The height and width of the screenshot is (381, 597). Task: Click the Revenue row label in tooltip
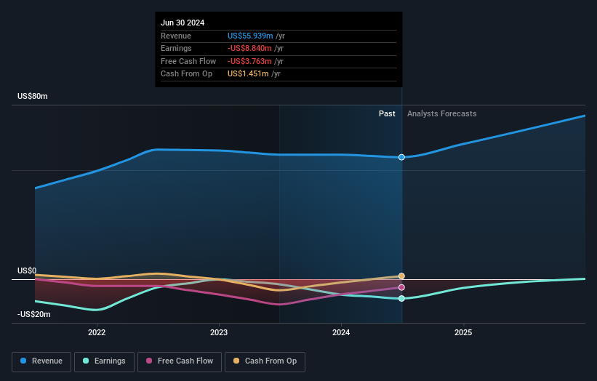click(x=176, y=36)
